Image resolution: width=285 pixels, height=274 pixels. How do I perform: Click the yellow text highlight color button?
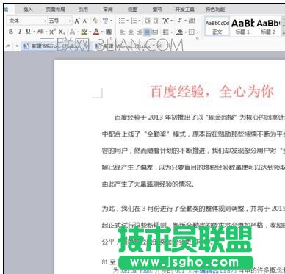[84, 32]
